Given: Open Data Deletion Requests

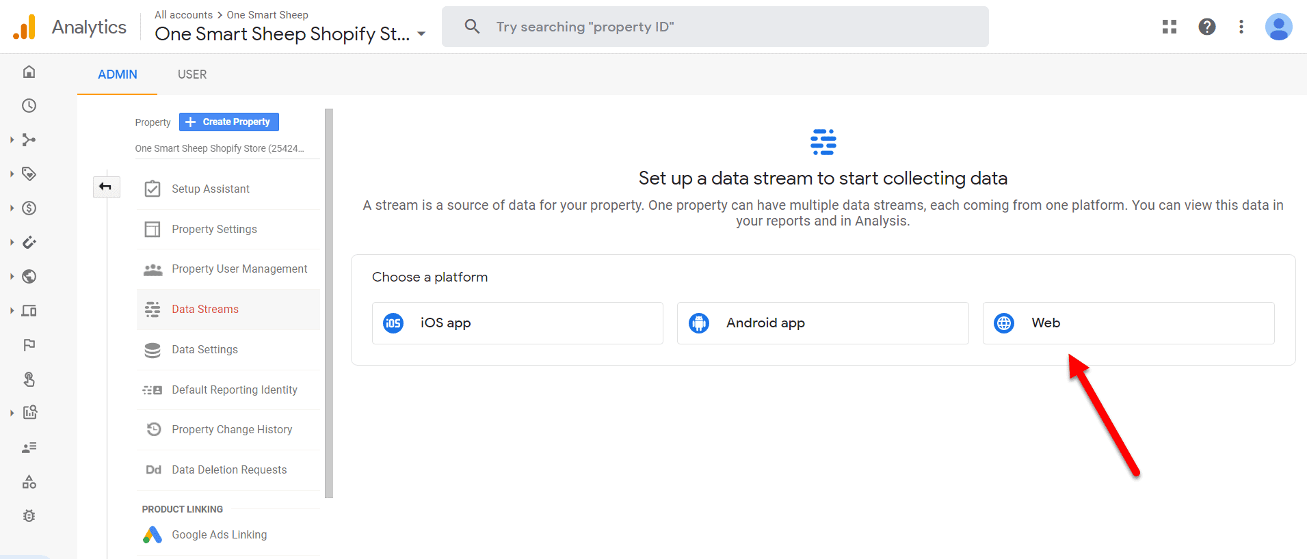Looking at the screenshot, I should 228,470.
